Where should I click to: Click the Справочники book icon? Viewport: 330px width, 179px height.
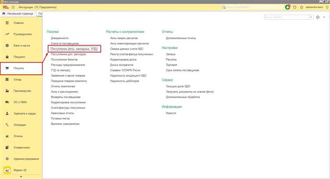[x=7, y=147]
